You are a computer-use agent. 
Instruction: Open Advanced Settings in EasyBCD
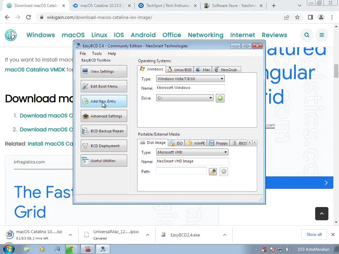pyautogui.click(x=104, y=116)
